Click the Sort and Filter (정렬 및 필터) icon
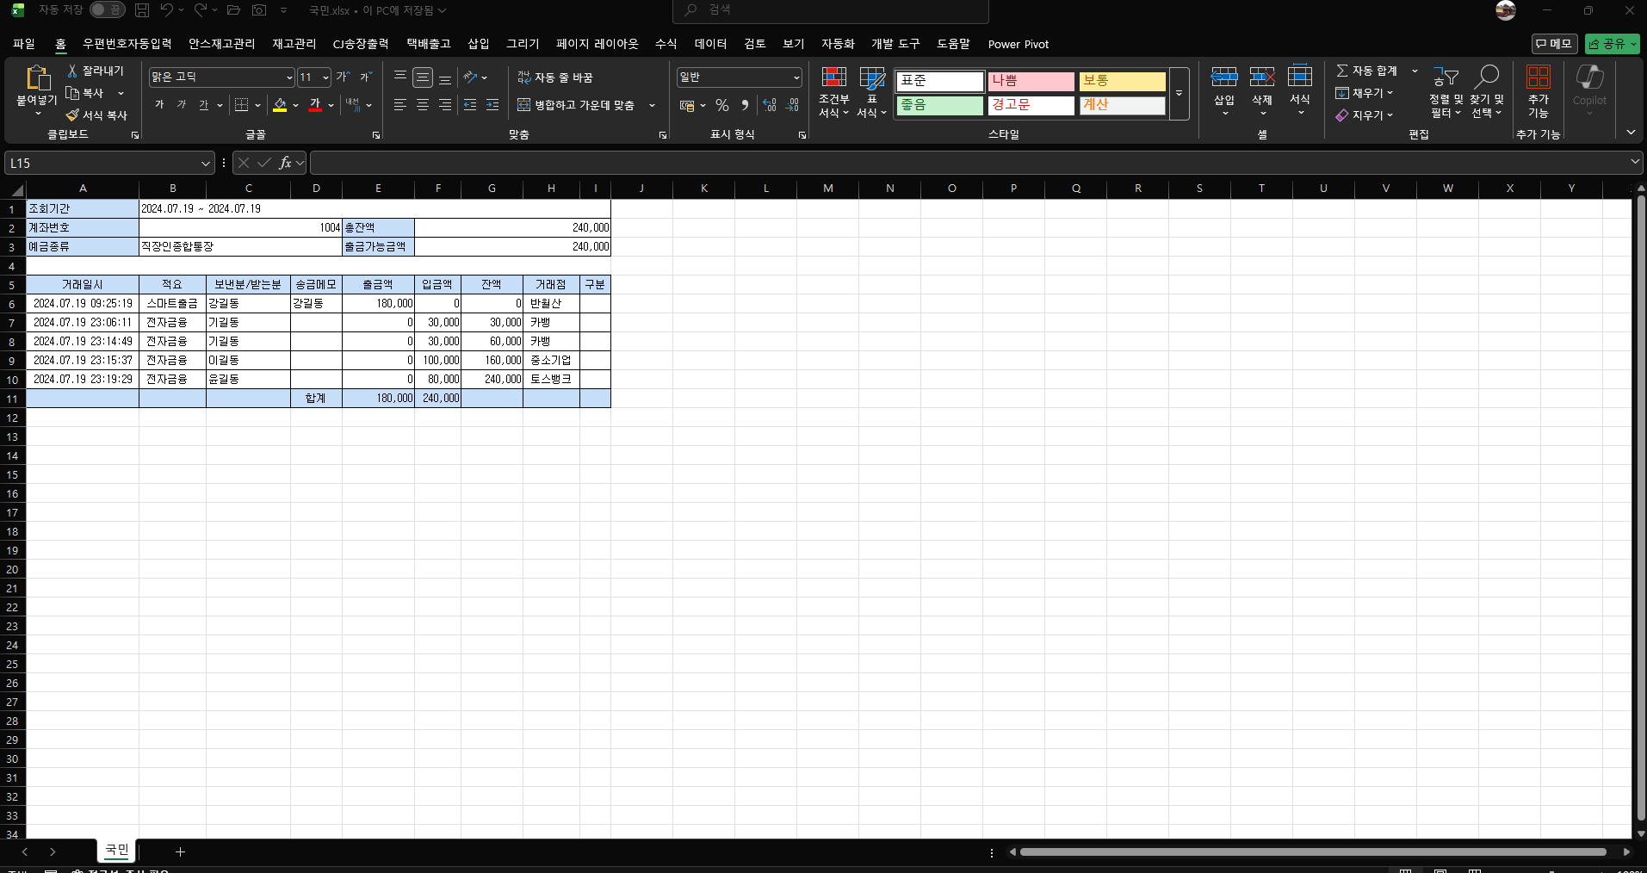Image resolution: width=1647 pixels, height=873 pixels. [x=1446, y=79]
